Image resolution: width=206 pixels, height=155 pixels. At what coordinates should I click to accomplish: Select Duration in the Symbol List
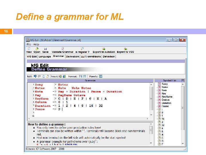point(167,103)
